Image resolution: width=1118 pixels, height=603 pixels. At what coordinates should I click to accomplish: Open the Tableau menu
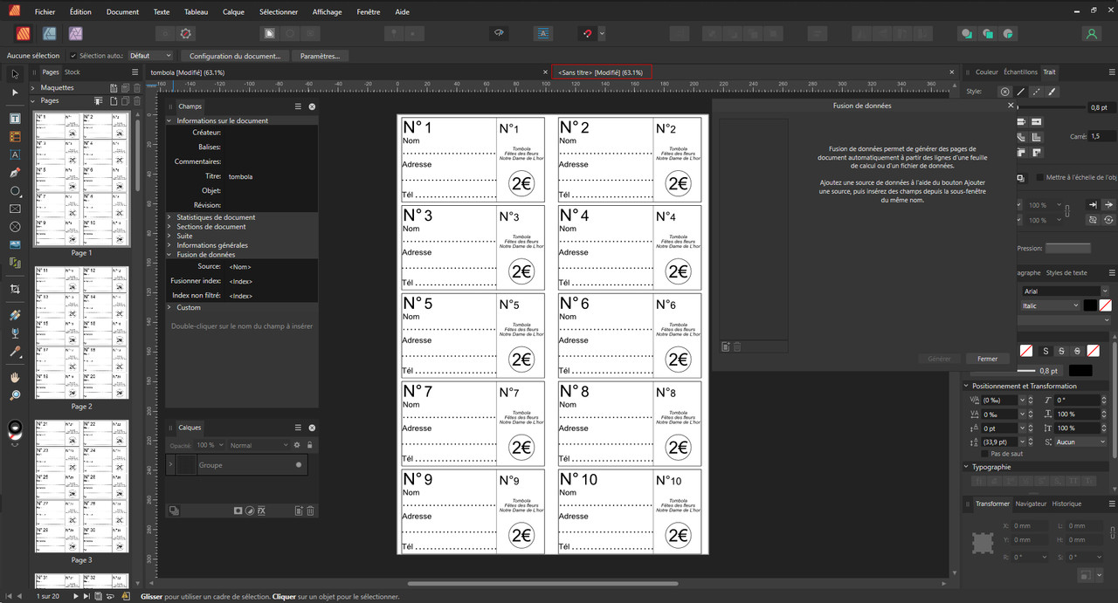click(x=197, y=12)
